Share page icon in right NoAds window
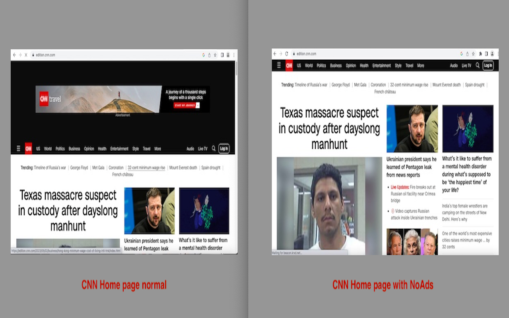This screenshot has height=318, width=509. pyautogui.click(x=467, y=54)
